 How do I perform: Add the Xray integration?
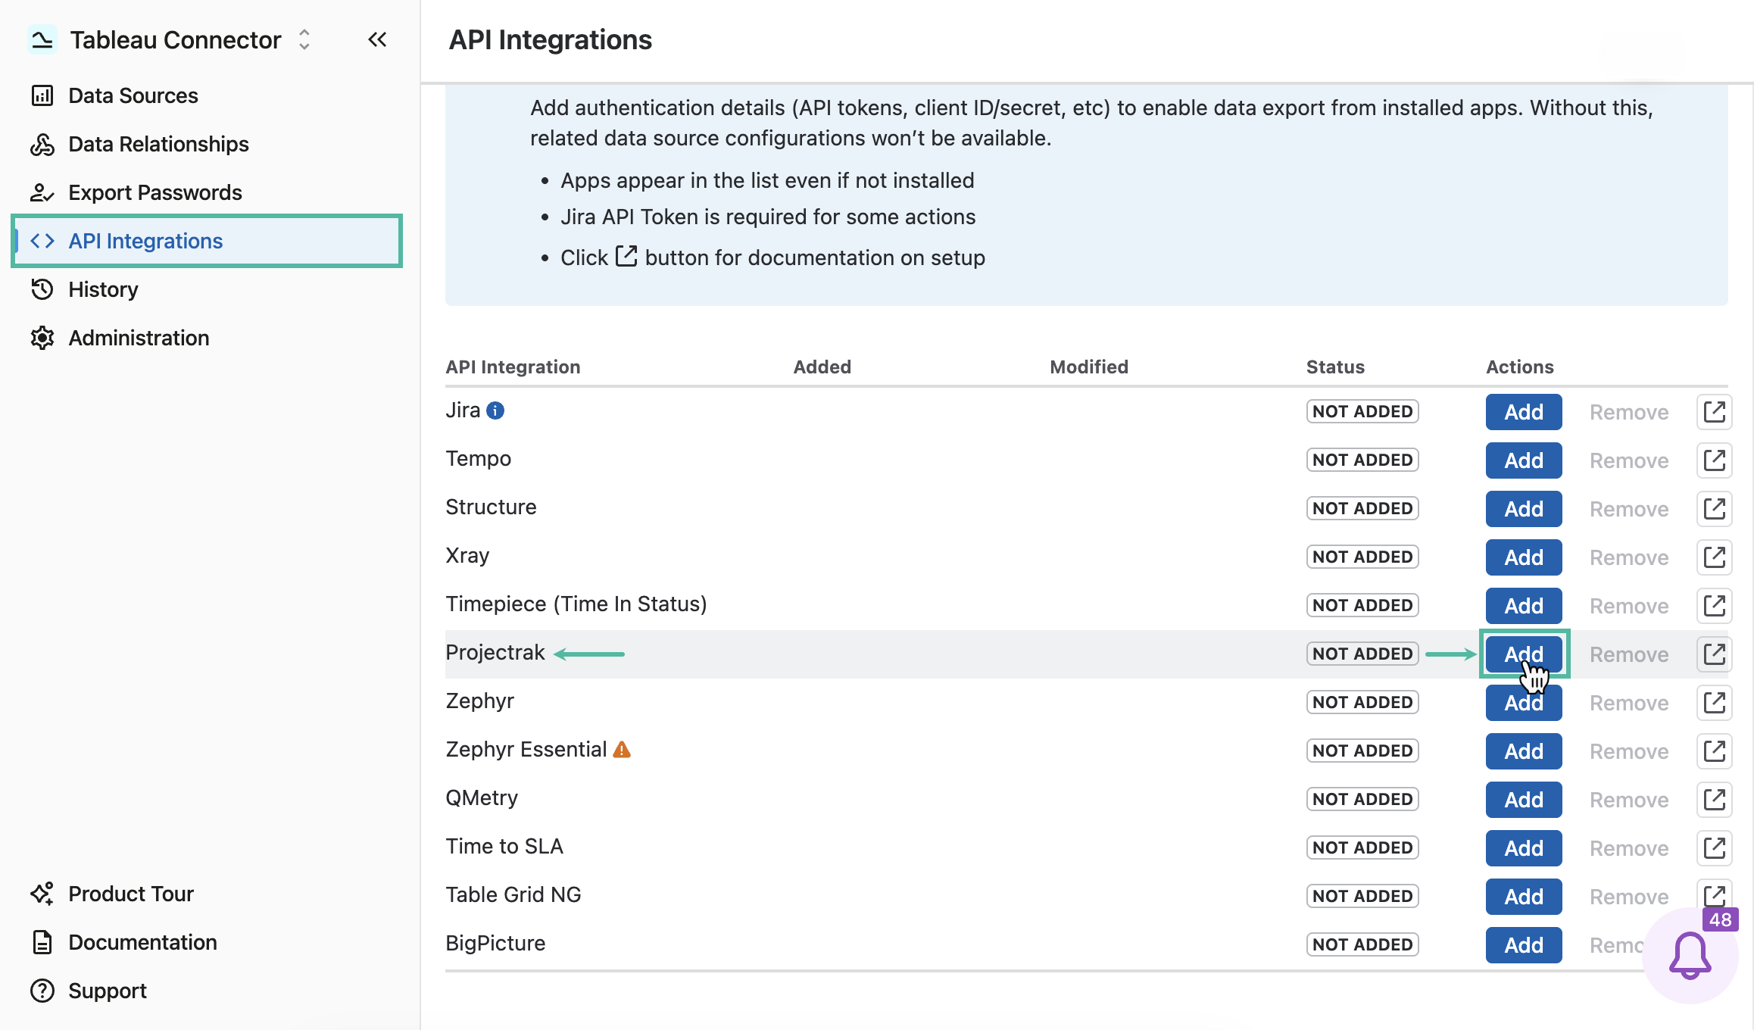(1524, 557)
